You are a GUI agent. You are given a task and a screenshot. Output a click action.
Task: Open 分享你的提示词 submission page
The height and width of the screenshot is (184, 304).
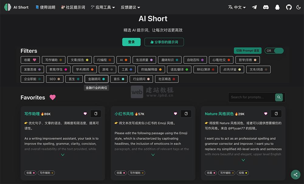coord(164,42)
